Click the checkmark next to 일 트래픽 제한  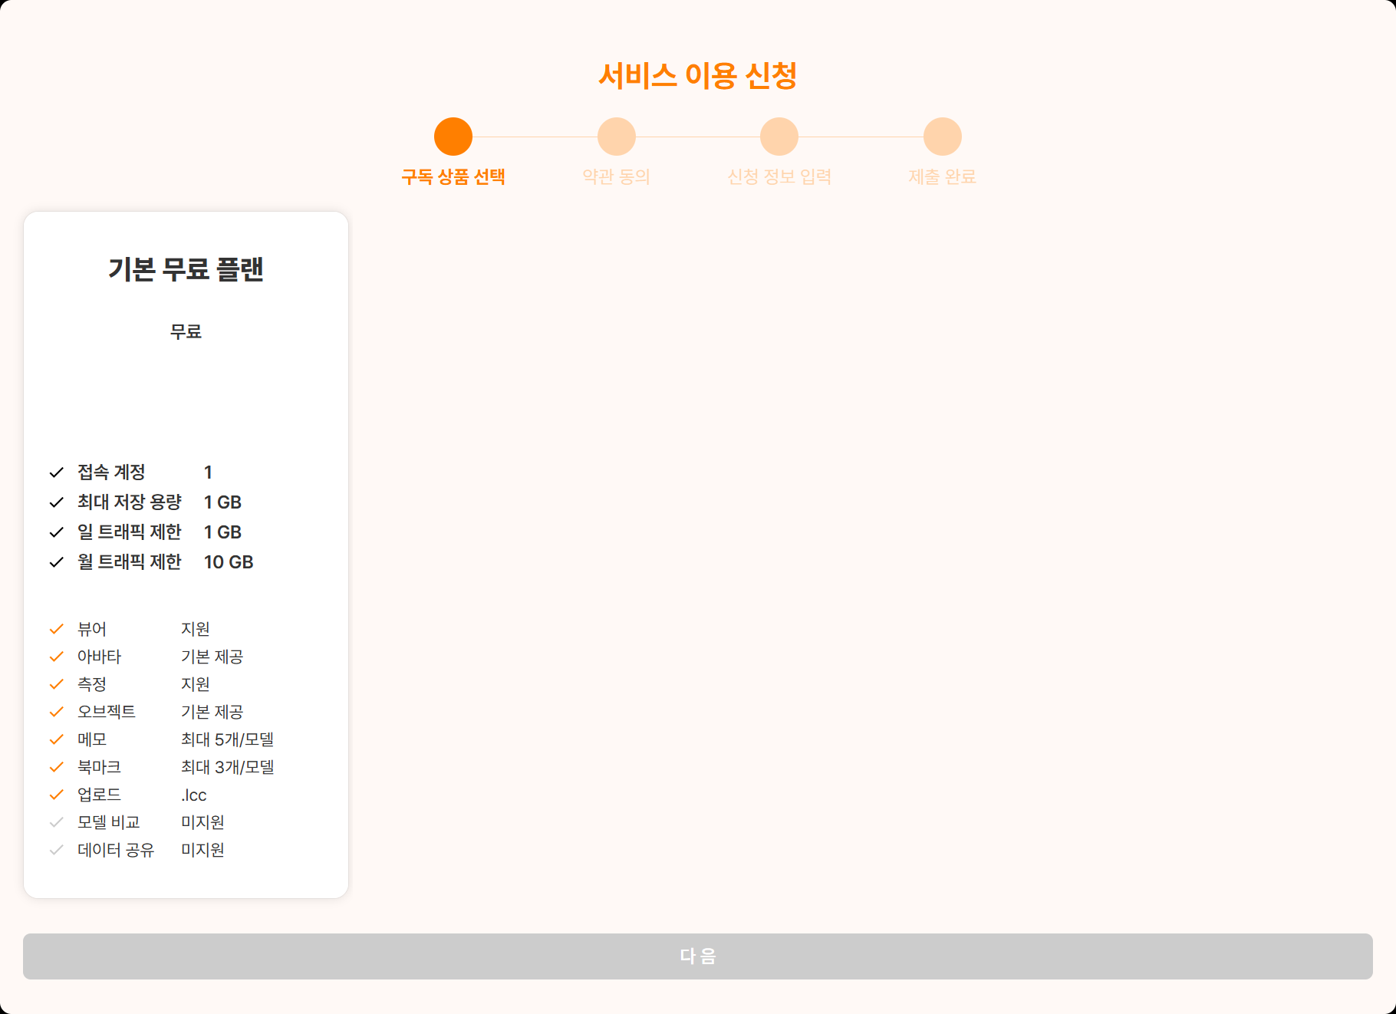(56, 532)
